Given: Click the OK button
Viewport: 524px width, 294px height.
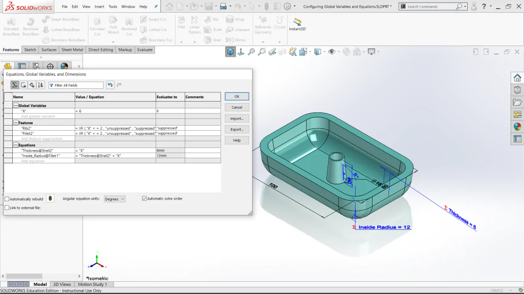Looking at the screenshot, I should click(236, 96).
